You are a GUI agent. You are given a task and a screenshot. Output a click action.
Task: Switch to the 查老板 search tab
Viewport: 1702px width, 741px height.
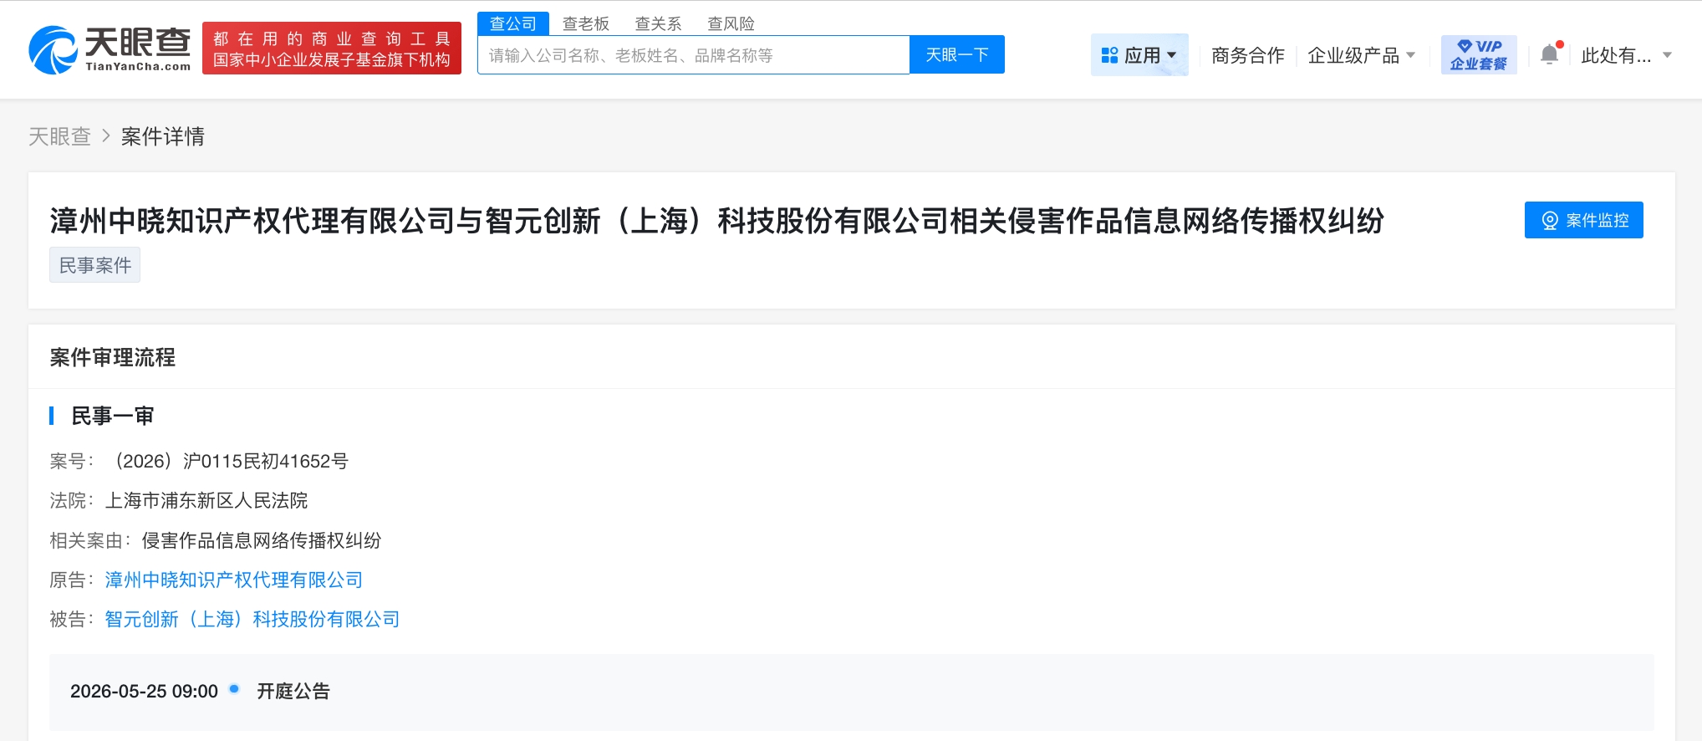(x=585, y=23)
